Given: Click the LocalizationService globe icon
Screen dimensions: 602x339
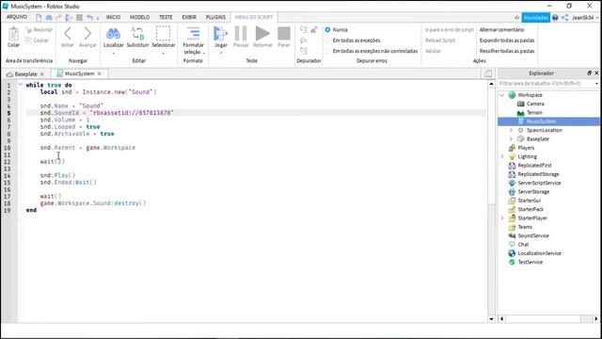Looking at the screenshot, I should tap(512, 253).
